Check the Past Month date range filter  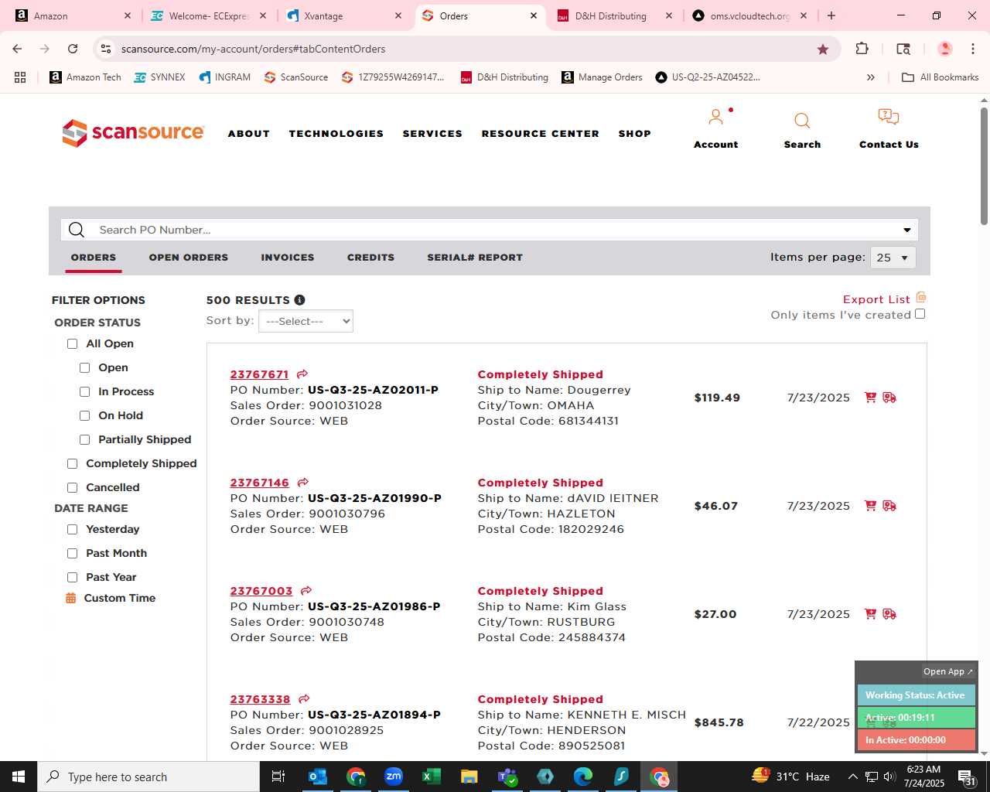pos(73,554)
